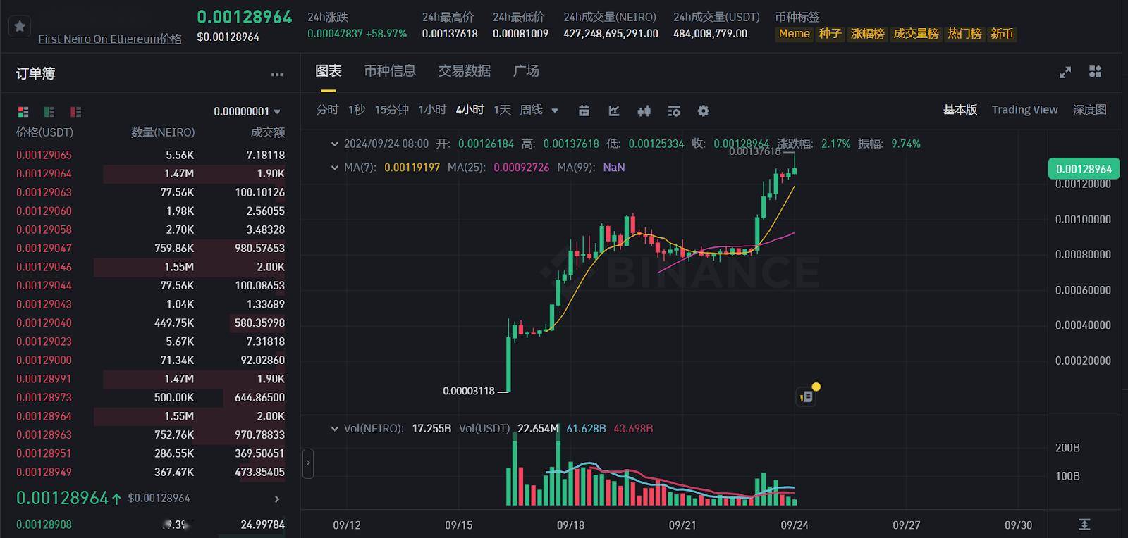
Task: Open the 交易数据 tab
Action: click(x=464, y=71)
